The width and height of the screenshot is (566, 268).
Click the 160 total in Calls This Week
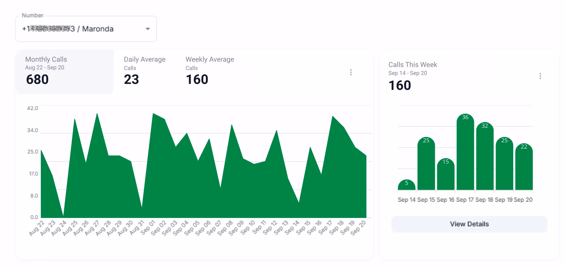tap(400, 86)
